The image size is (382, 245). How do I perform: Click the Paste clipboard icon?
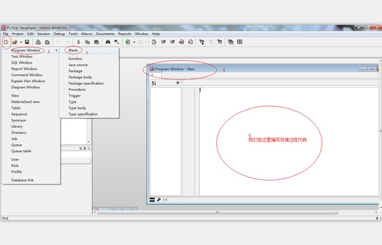click(96, 42)
